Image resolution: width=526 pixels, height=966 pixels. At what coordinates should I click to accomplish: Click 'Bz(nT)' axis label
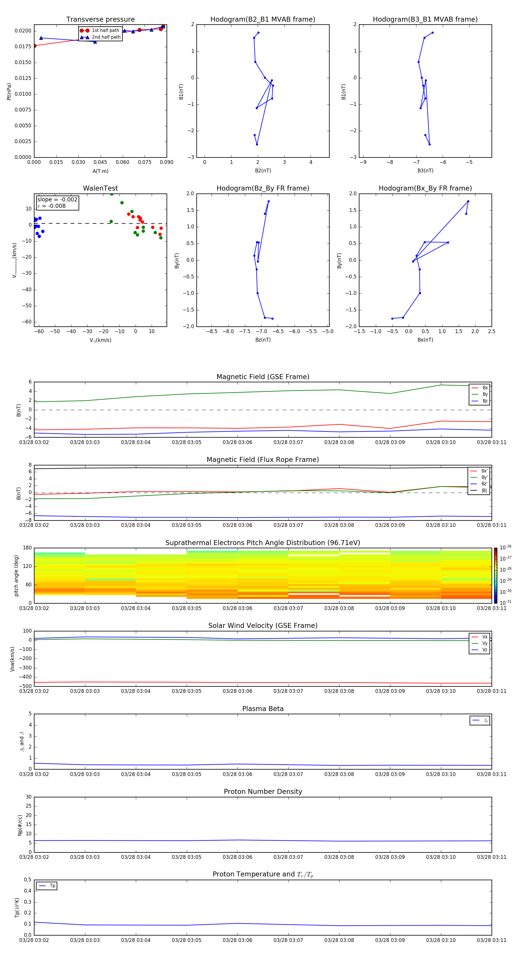tap(263, 340)
